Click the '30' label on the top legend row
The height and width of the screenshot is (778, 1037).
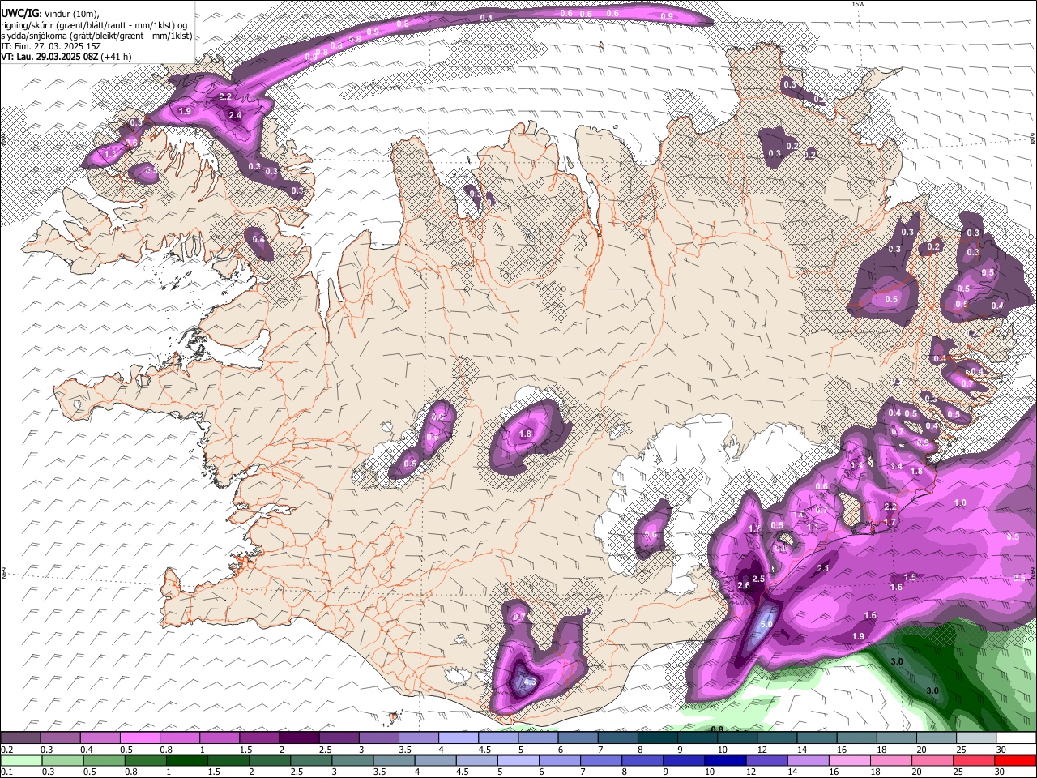click(1001, 750)
